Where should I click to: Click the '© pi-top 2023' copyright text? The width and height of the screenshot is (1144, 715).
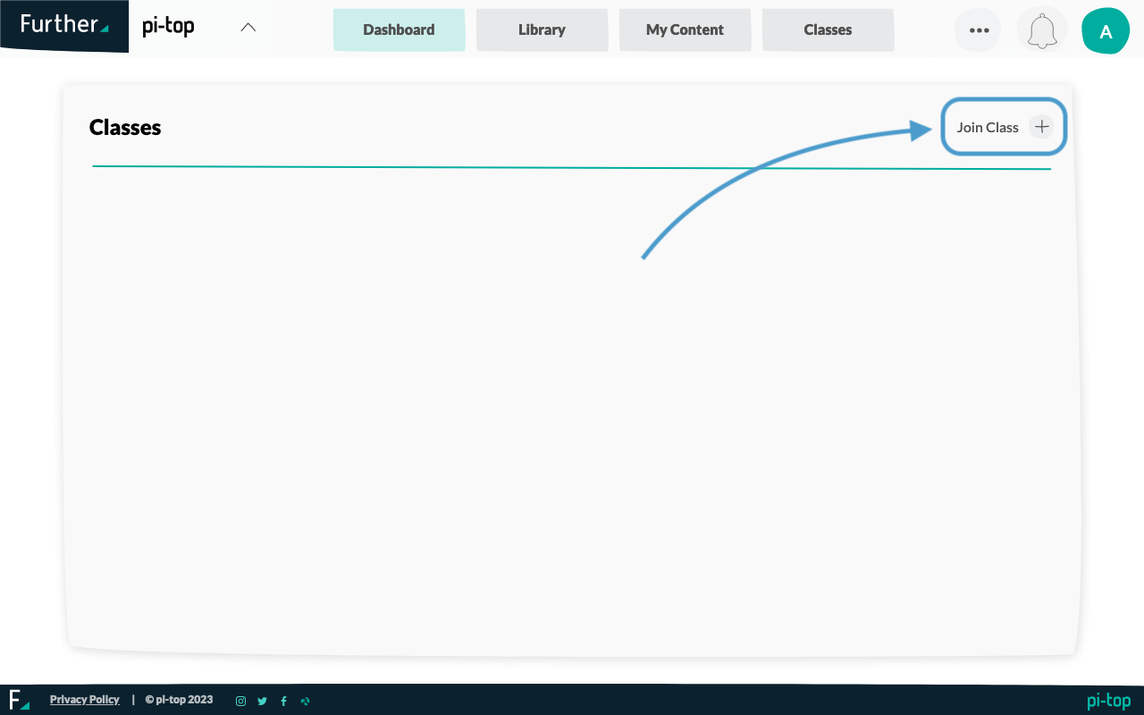click(179, 700)
